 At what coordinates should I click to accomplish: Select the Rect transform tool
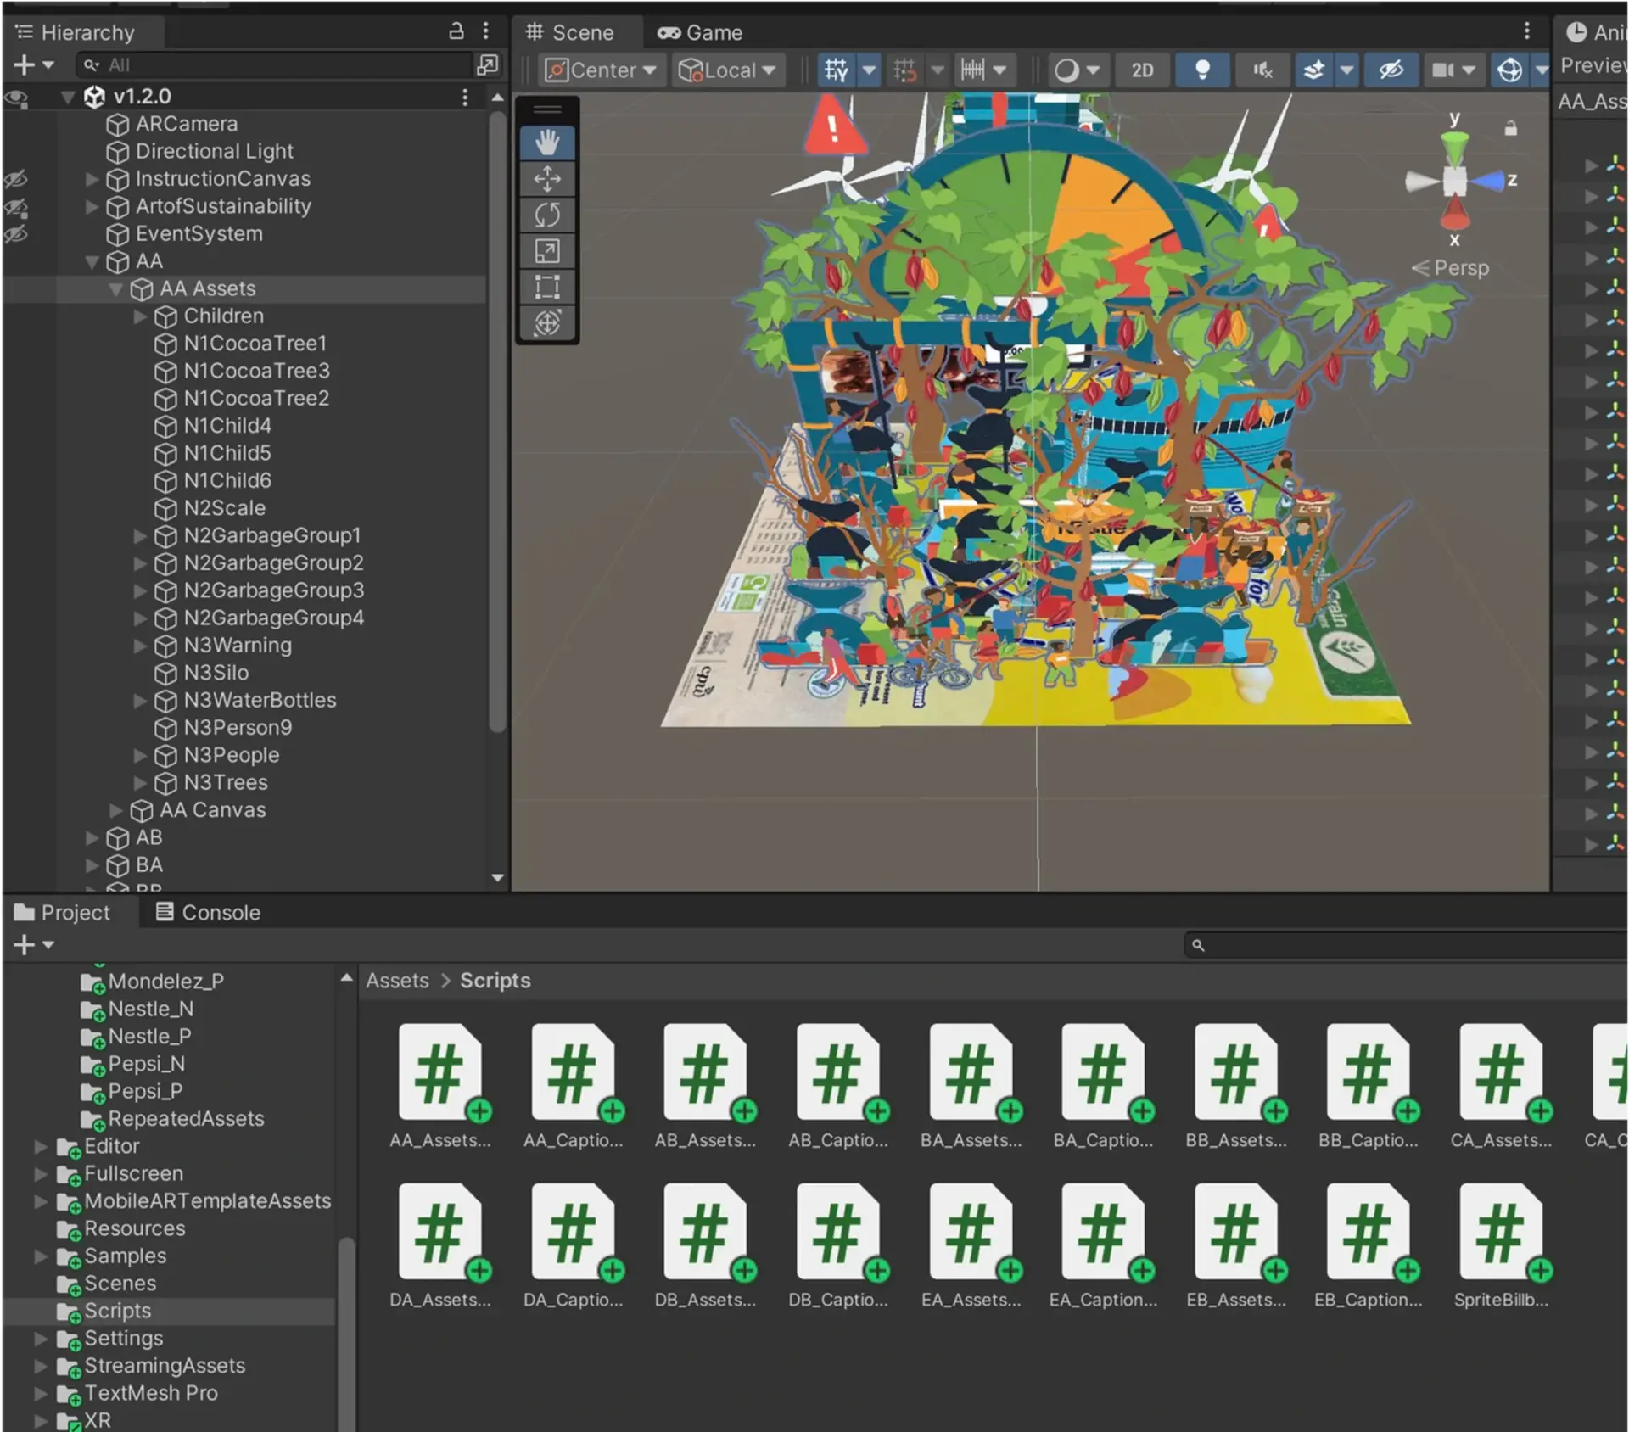point(547,287)
